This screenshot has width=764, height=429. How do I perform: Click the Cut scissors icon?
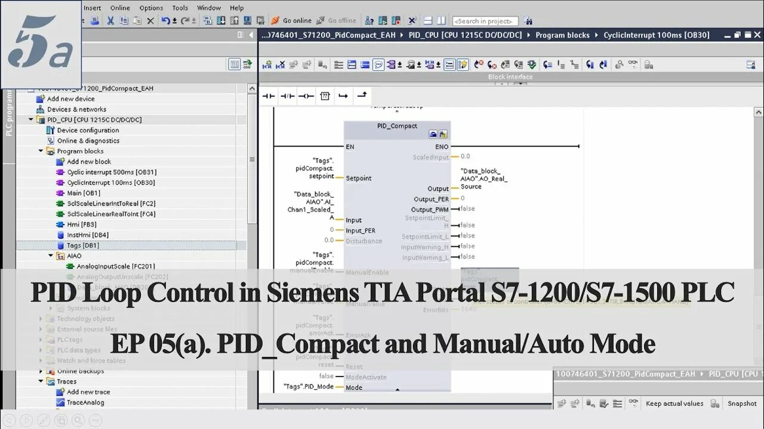coord(110,20)
